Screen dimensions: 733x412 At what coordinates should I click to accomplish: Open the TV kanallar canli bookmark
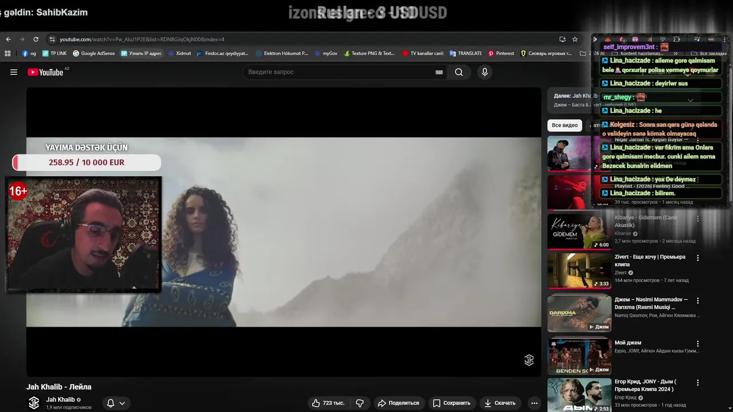point(423,53)
